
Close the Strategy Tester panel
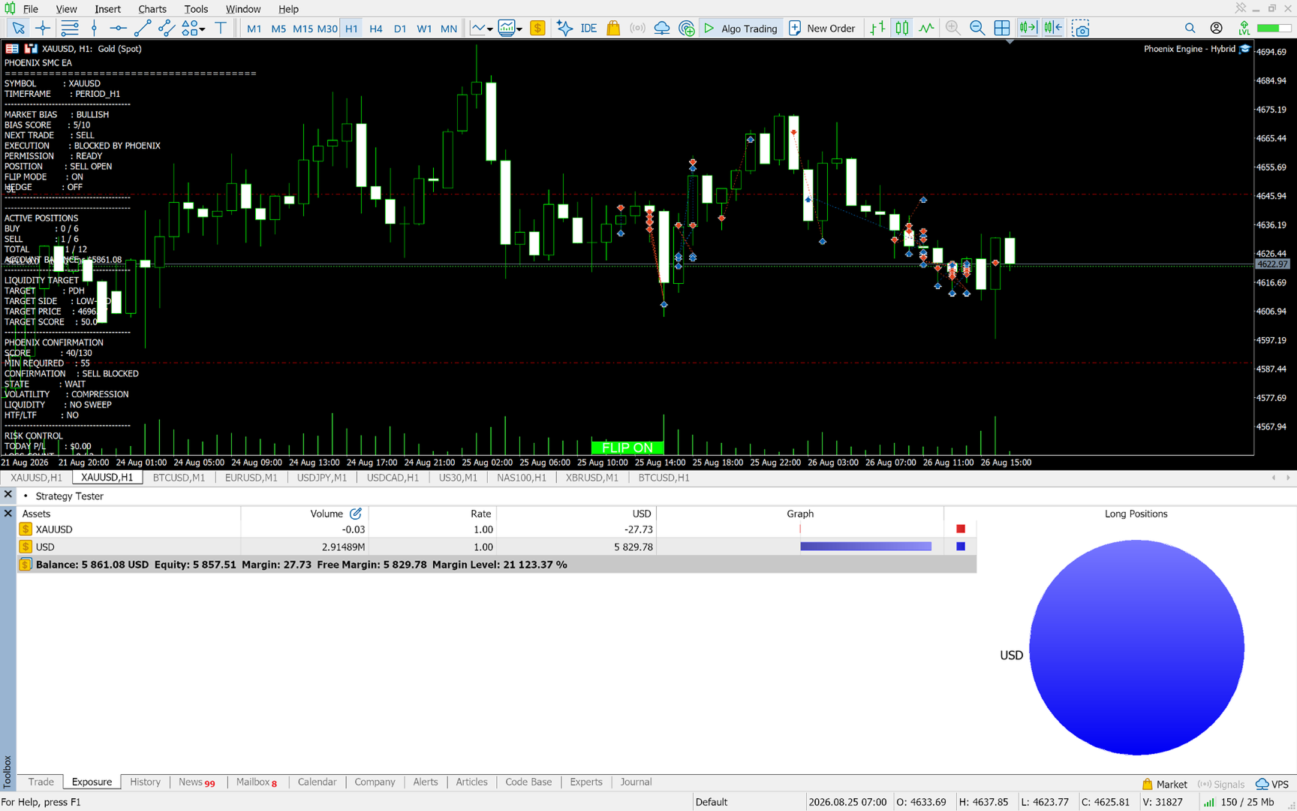click(8, 495)
